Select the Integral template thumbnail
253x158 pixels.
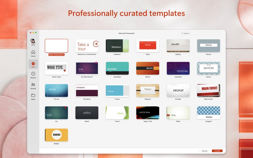point(209,113)
